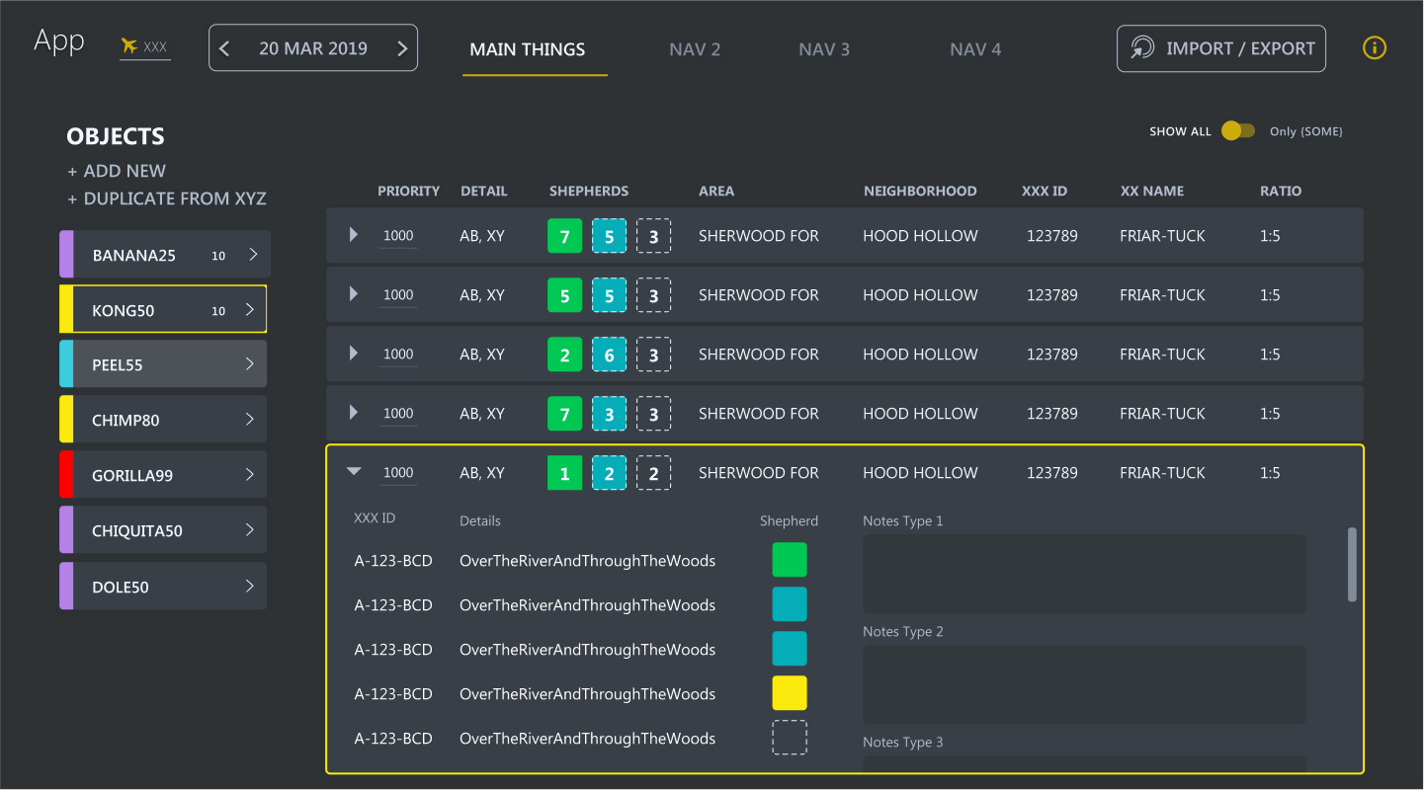Open the NAV 3 tab

click(x=824, y=49)
